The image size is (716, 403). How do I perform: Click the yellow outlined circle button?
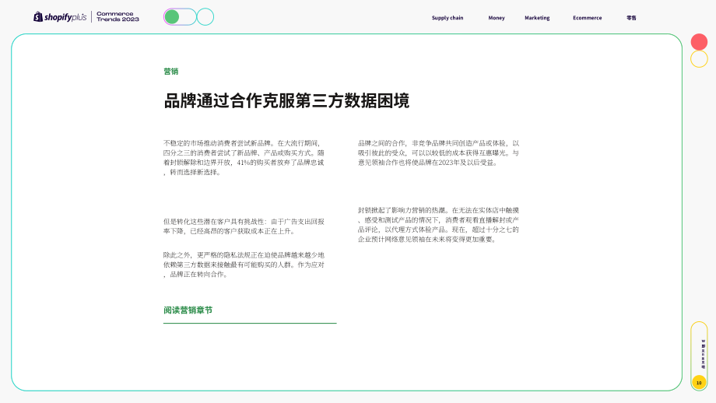699,59
